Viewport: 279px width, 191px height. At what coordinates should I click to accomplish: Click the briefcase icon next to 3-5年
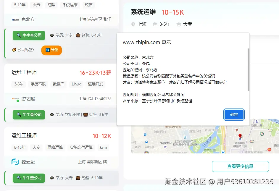(x=156, y=24)
